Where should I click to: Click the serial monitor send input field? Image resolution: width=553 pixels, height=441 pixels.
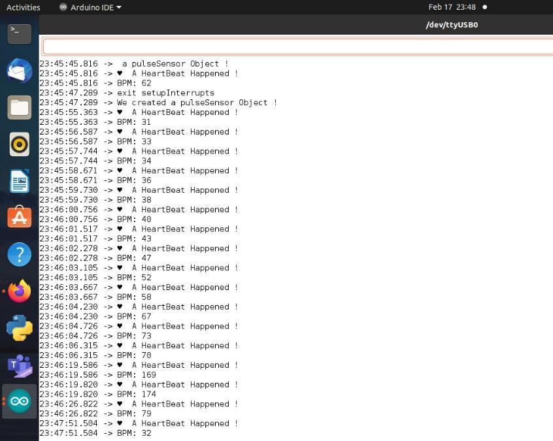(297, 46)
